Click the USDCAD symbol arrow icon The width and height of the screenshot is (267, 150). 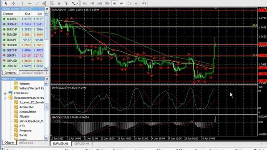tap(4, 66)
